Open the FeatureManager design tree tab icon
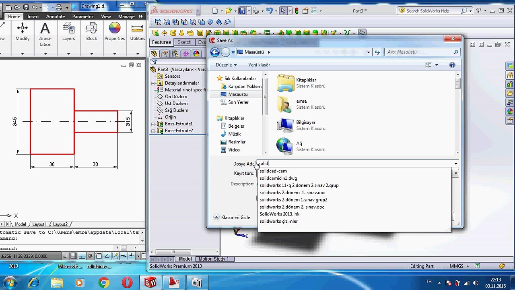Image resolution: width=515 pixels, height=290 pixels. (154, 54)
